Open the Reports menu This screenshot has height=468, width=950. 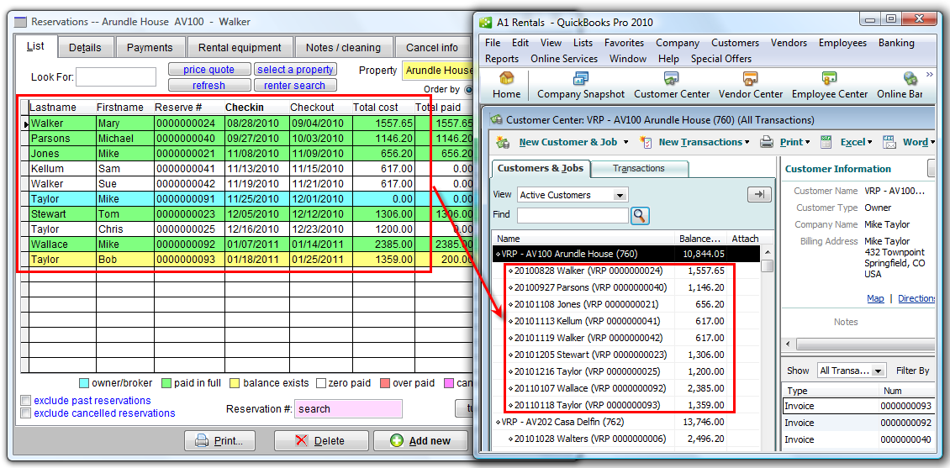click(502, 59)
